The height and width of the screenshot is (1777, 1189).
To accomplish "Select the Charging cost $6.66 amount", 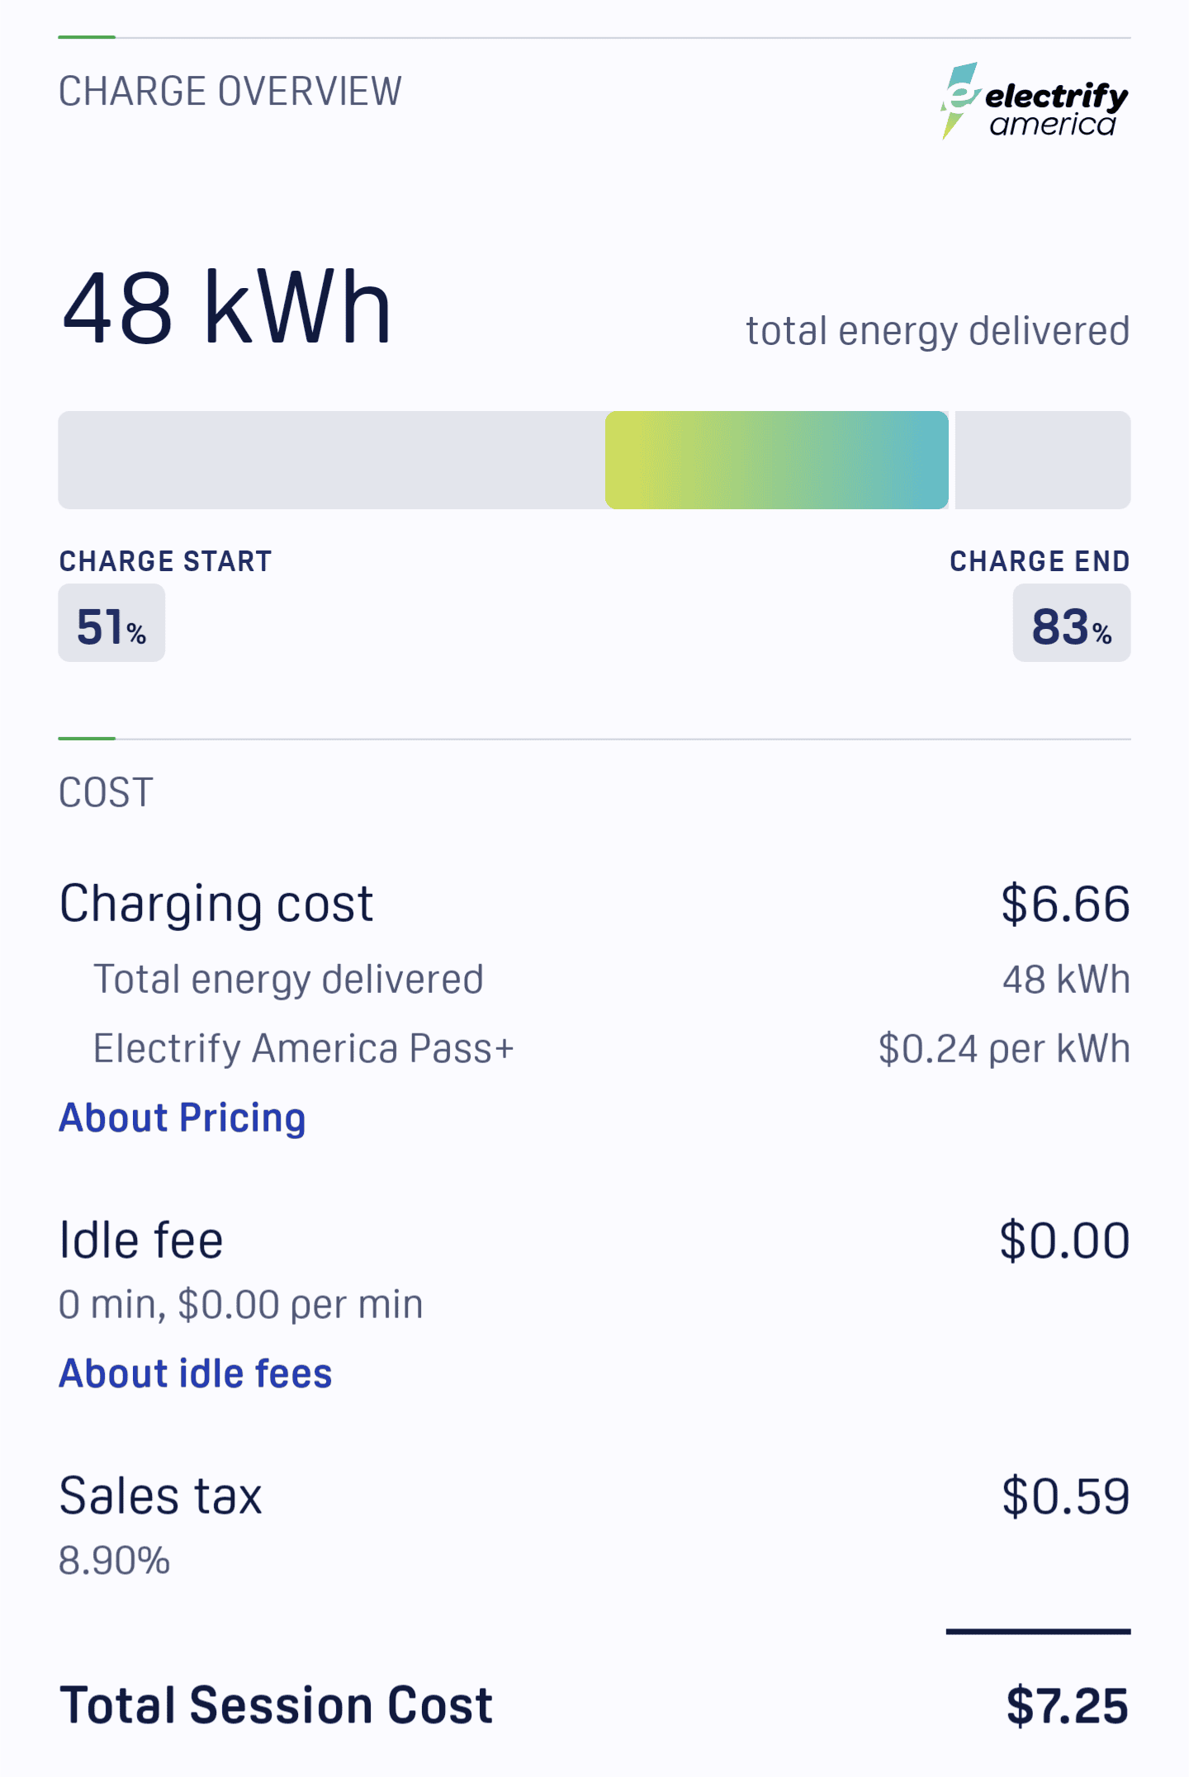I will [1065, 904].
